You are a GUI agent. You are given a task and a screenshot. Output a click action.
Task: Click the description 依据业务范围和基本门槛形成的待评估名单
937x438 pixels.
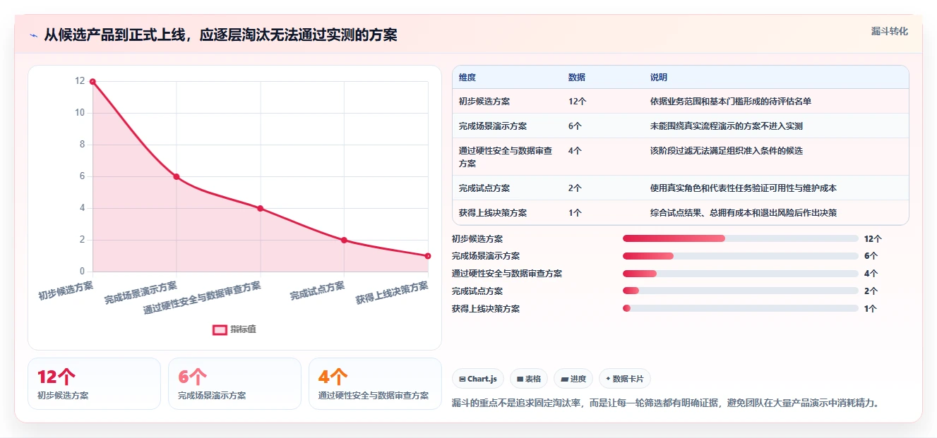731,102
